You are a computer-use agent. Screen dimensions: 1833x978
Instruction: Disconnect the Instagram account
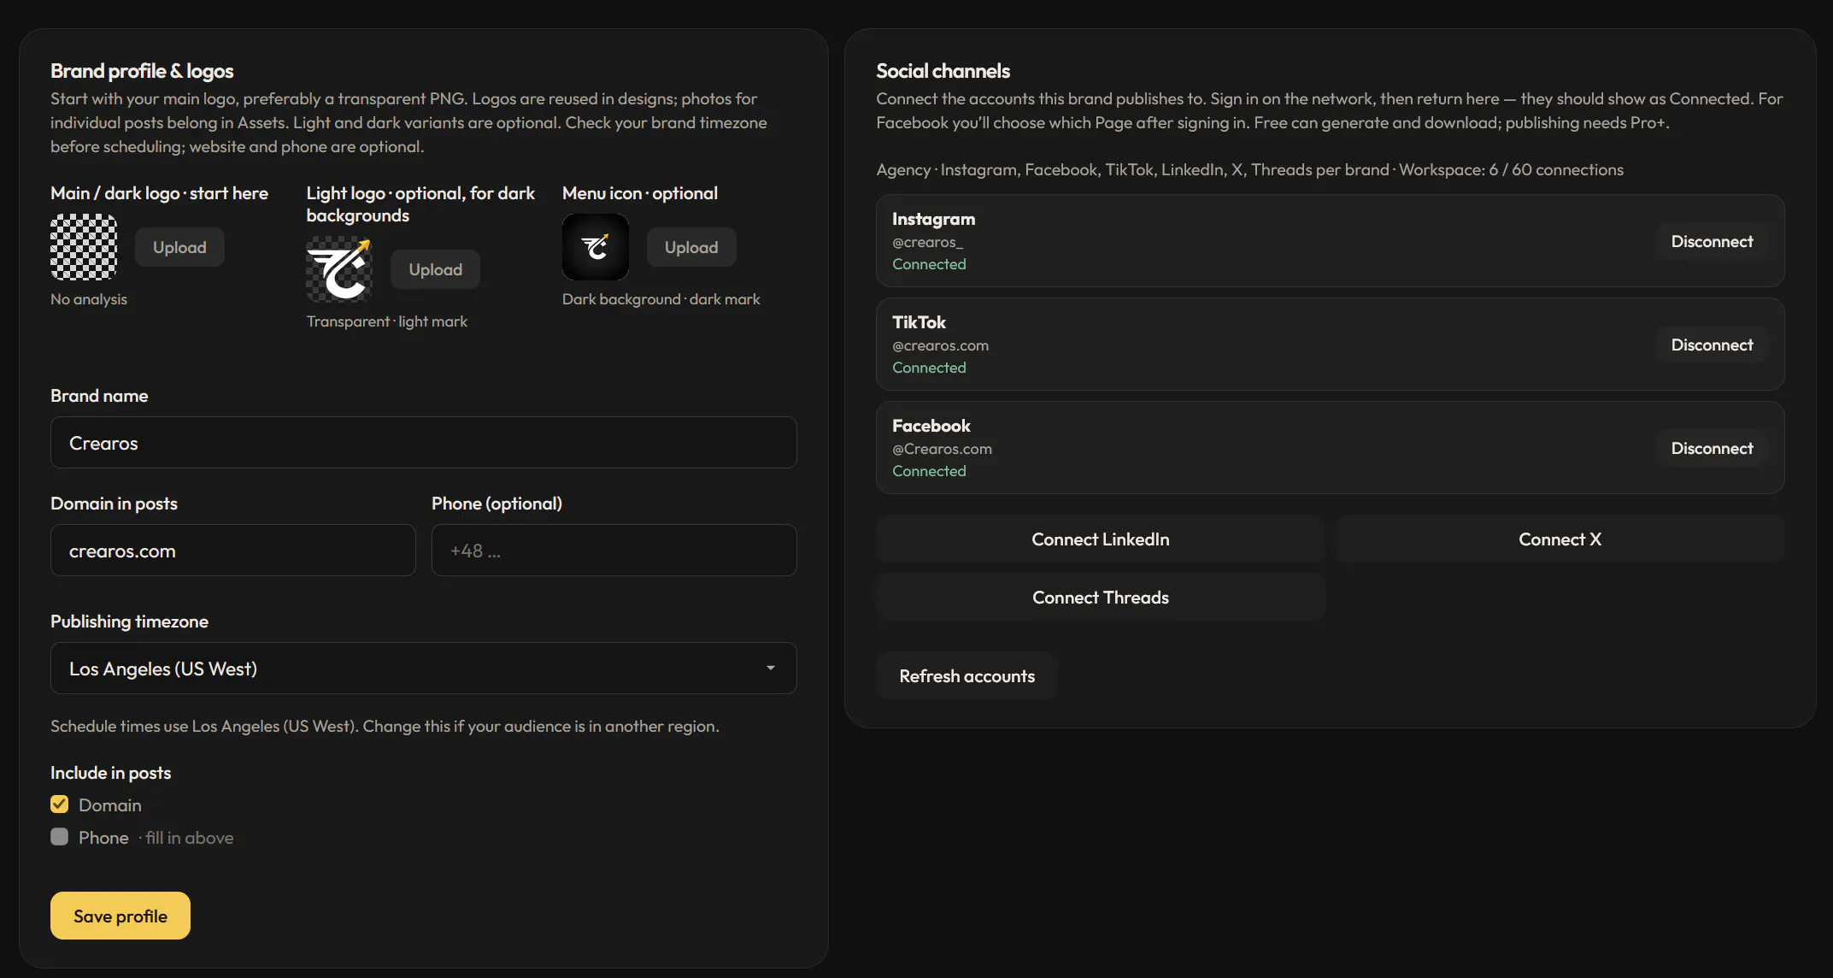(x=1712, y=241)
